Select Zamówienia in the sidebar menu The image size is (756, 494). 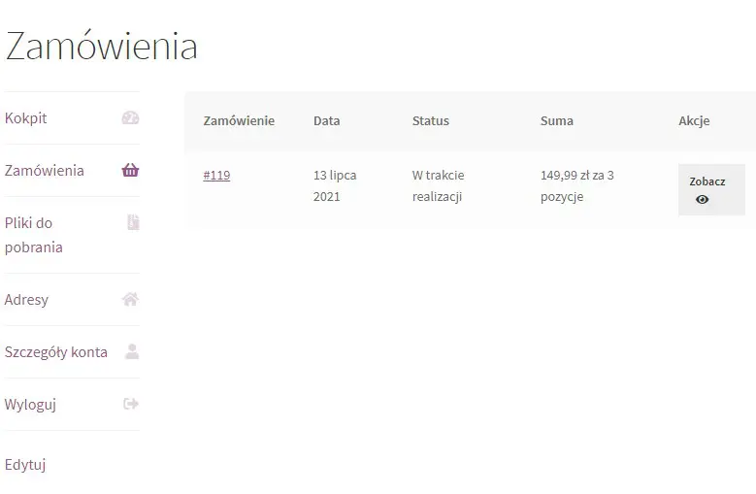pyautogui.click(x=45, y=171)
